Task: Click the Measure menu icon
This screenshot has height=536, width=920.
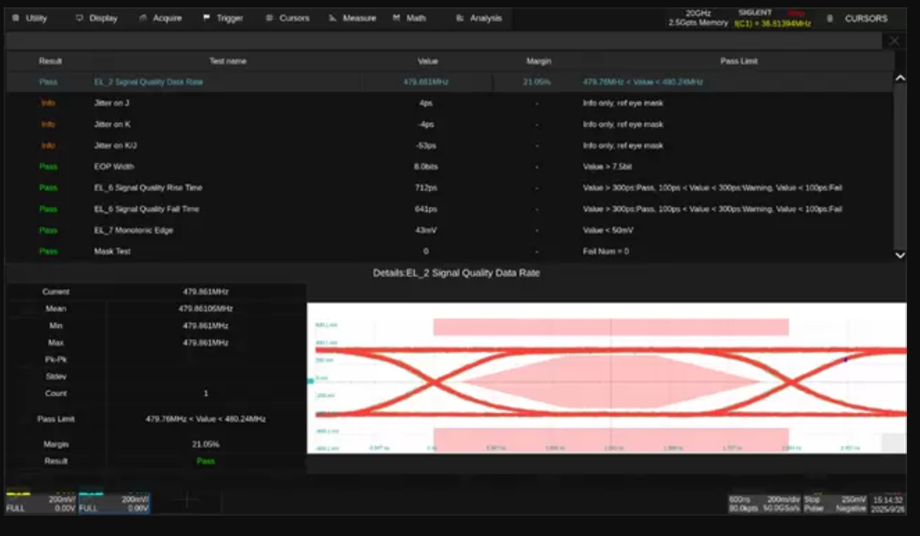Action: click(x=332, y=18)
